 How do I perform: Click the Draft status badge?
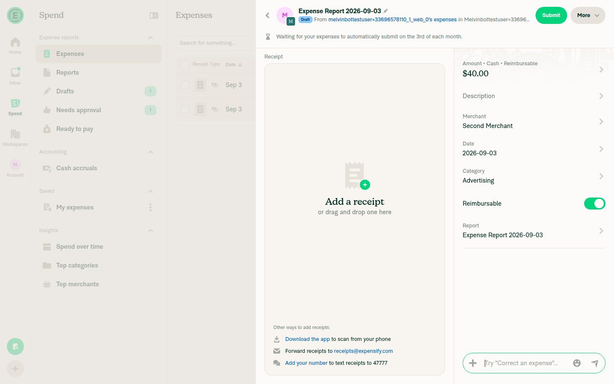(x=305, y=20)
